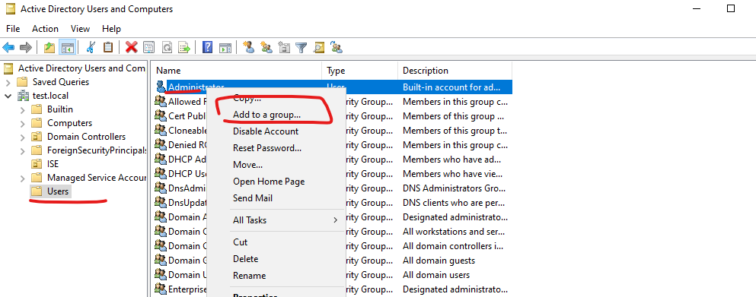Click the test.local domain icon in tree
The width and height of the screenshot is (756, 297).
pos(23,95)
